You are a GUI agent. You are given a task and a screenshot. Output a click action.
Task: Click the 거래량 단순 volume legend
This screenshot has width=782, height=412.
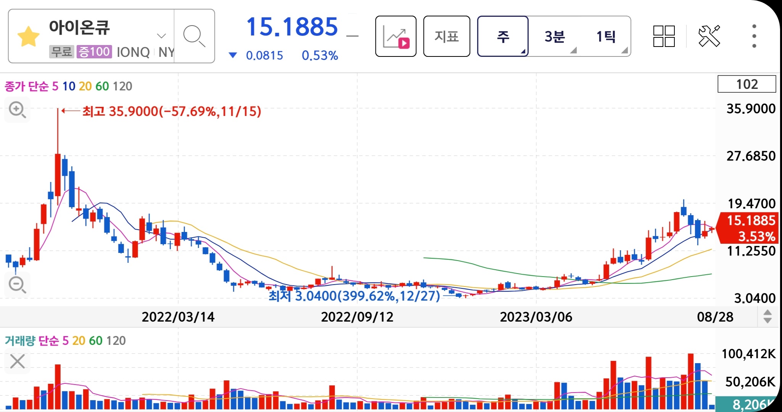click(32, 340)
